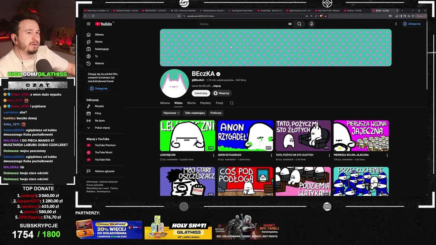Click the YouTube logo
The height and width of the screenshot is (245, 436).
(104, 24)
